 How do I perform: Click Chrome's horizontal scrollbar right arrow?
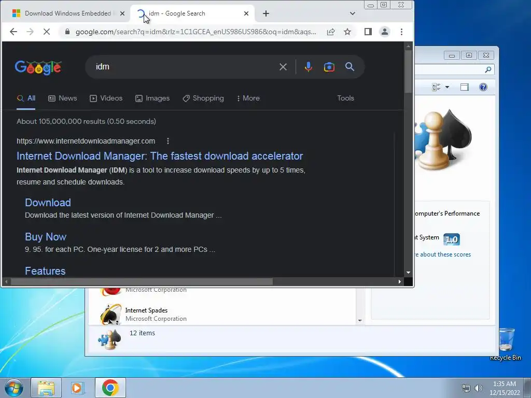click(400, 281)
